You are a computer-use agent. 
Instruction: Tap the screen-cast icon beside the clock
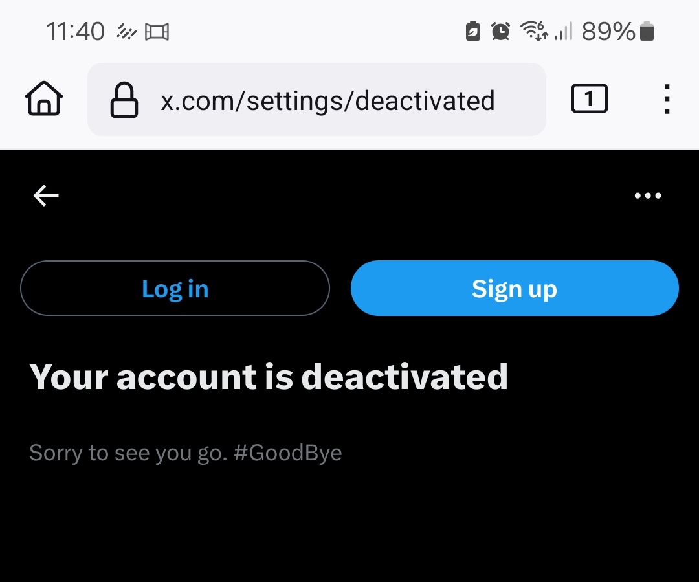(x=157, y=31)
